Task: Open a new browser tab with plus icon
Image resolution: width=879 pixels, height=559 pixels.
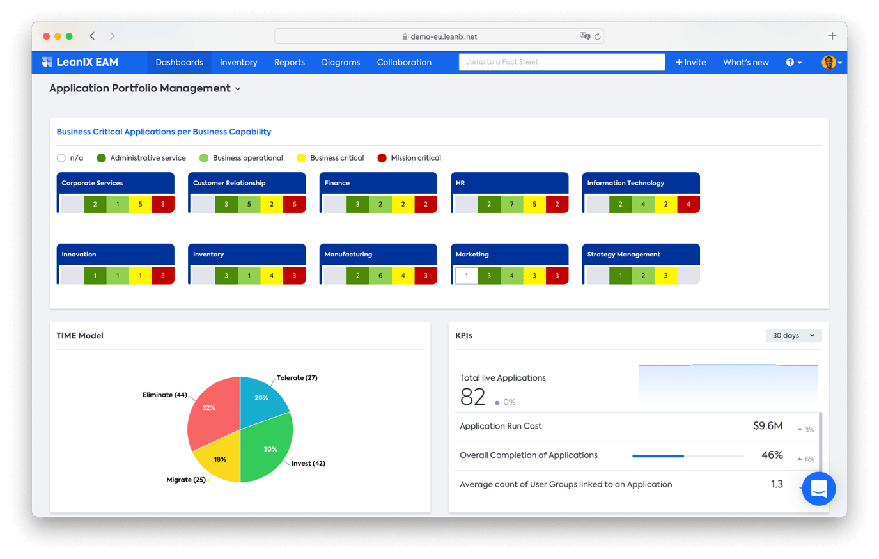Action: [832, 36]
